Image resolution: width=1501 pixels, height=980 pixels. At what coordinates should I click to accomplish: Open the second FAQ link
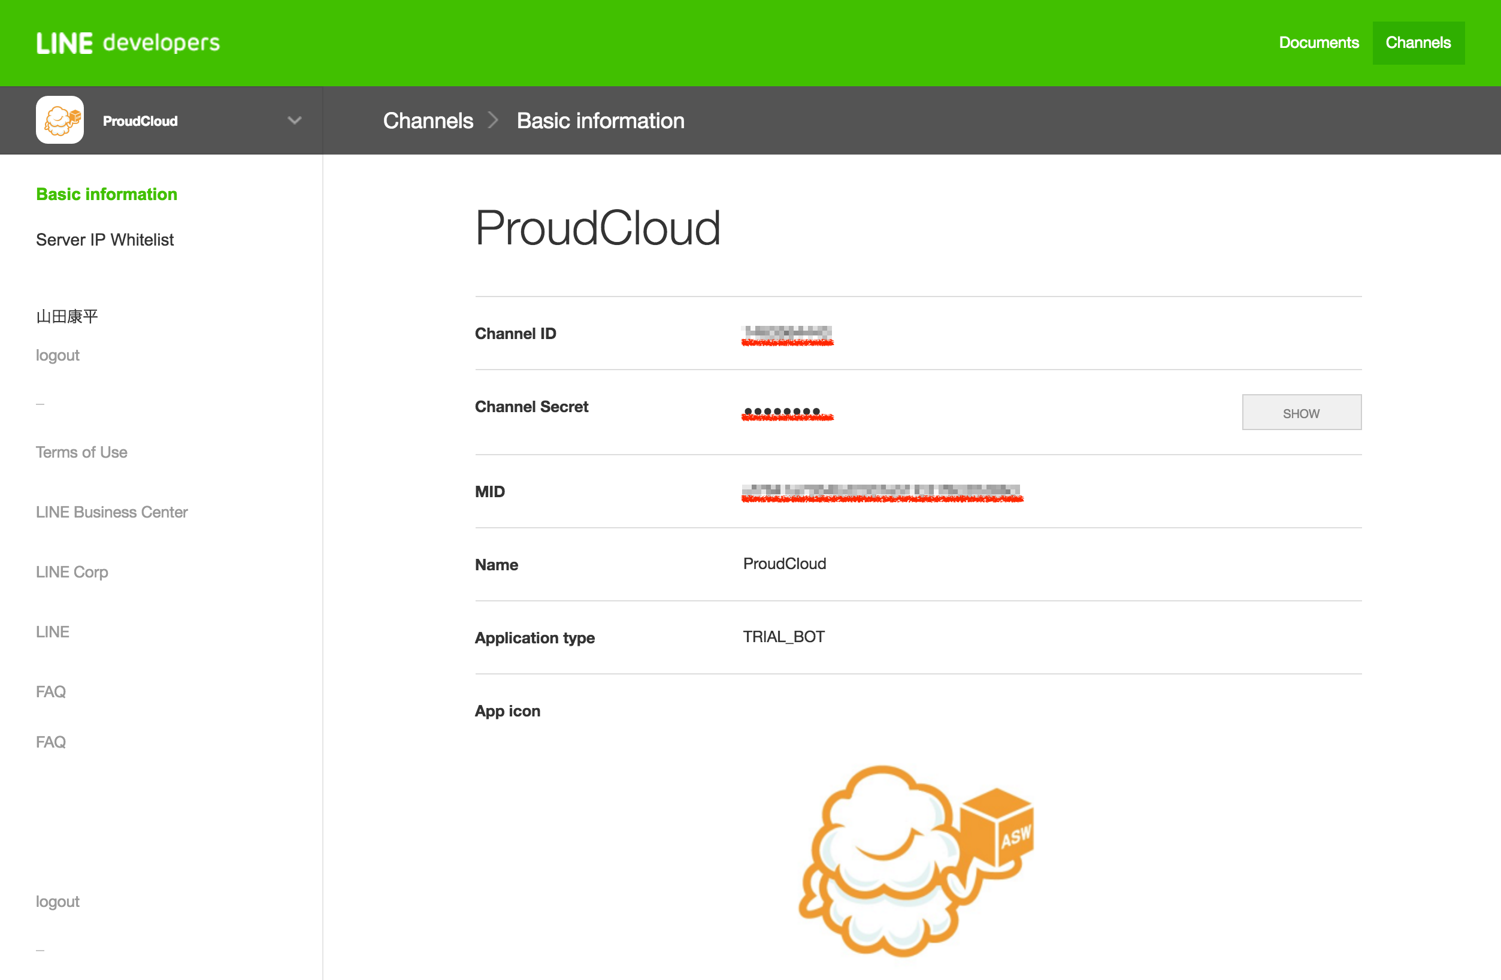point(50,742)
